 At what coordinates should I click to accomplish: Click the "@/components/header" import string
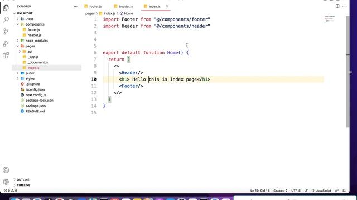[182, 26]
